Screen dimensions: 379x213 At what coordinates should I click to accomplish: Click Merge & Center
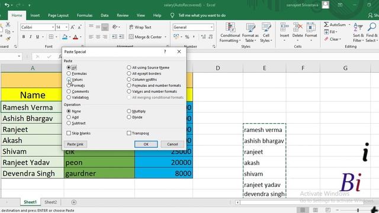(145, 37)
